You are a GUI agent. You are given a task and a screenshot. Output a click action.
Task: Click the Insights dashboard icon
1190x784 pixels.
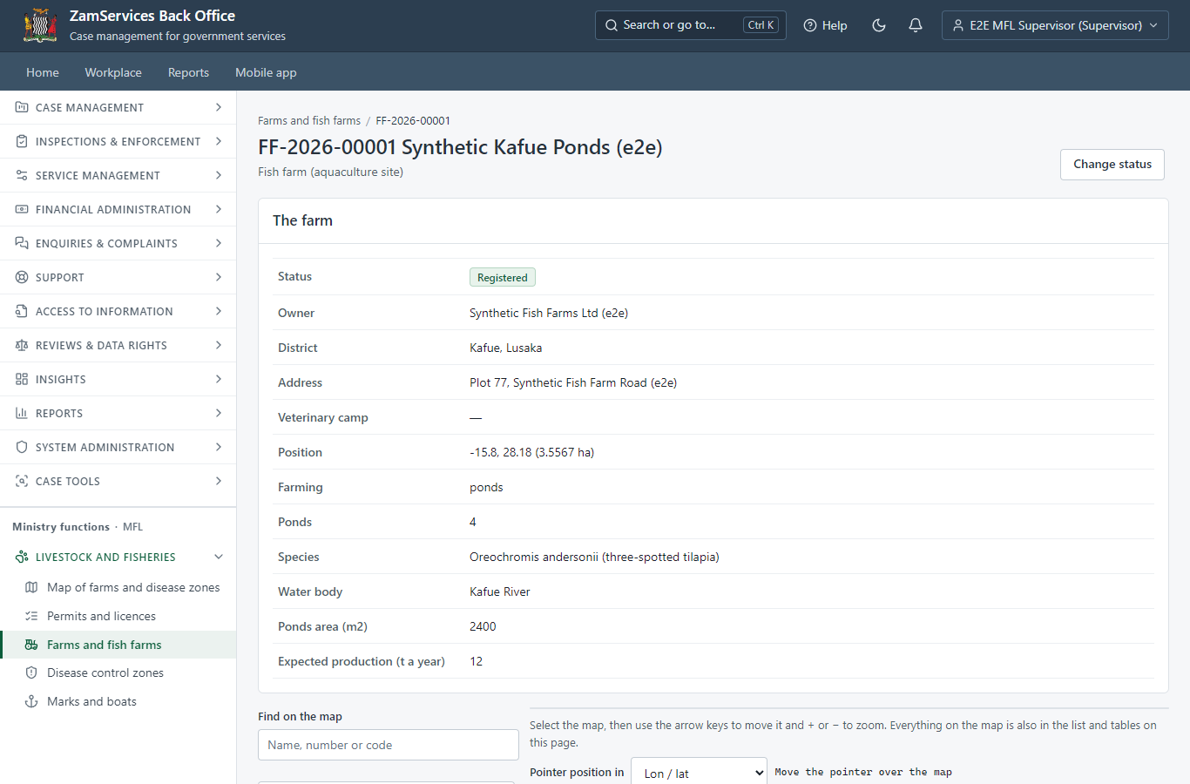coord(22,379)
